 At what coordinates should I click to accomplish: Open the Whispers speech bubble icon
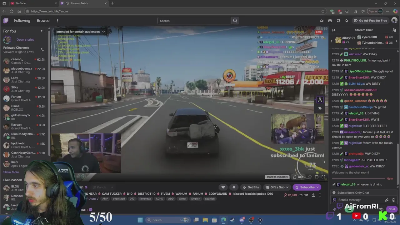(x=338, y=21)
